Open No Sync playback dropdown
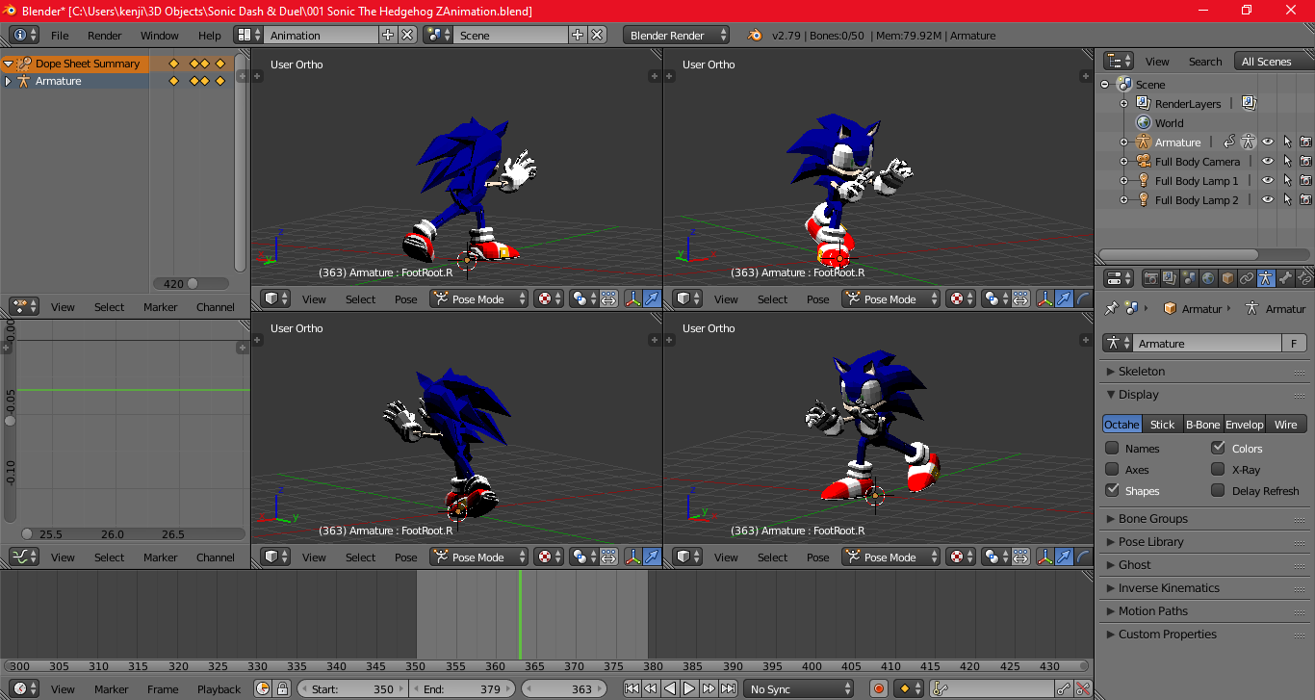The image size is (1315, 700). pos(798,688)
